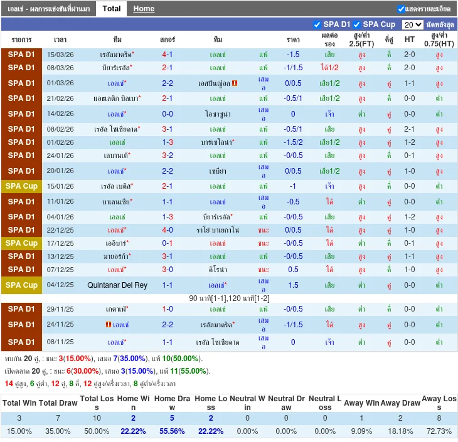Uncheck the SPA D1 filter checkbox
The width and height of the screenshot is (458, 442).
click(x=317, y=24)
